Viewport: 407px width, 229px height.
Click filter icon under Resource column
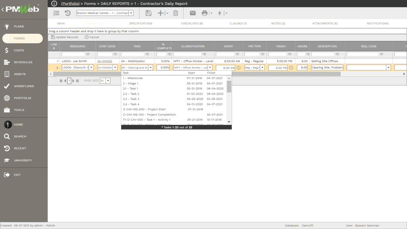click(x=88, y=54)
